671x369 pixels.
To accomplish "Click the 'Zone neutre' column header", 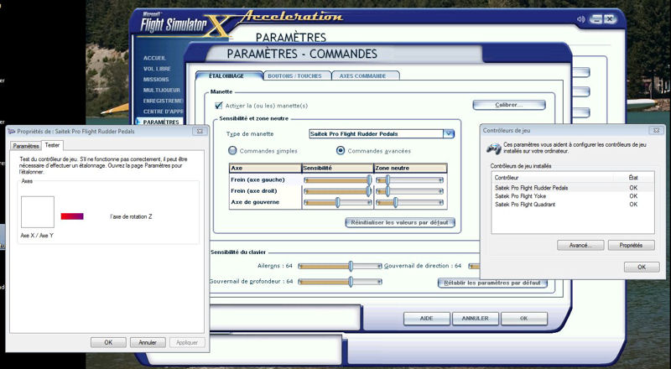I will [410, 169].
